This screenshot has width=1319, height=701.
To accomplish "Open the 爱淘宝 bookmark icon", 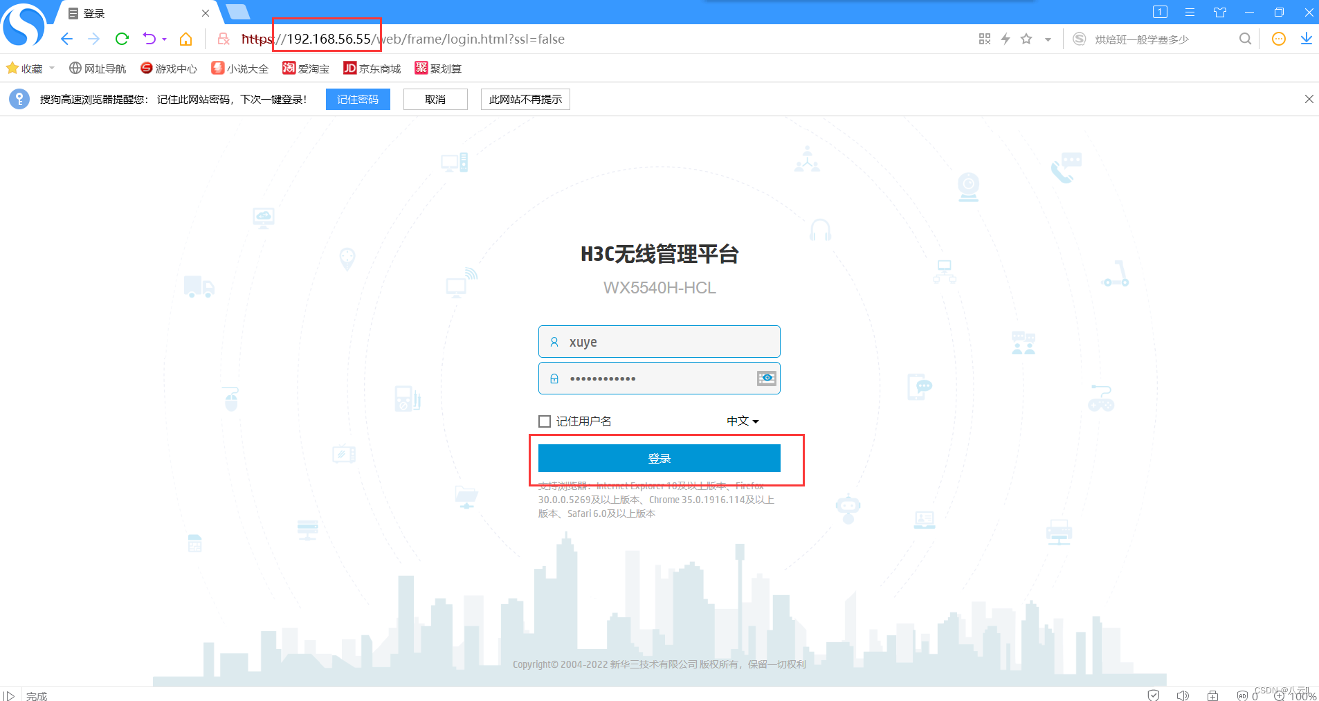I will tap(289, 68).
